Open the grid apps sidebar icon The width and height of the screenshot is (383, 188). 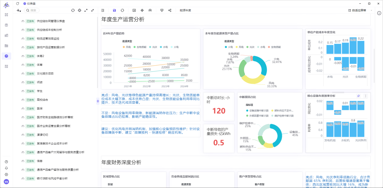[6, 66]
